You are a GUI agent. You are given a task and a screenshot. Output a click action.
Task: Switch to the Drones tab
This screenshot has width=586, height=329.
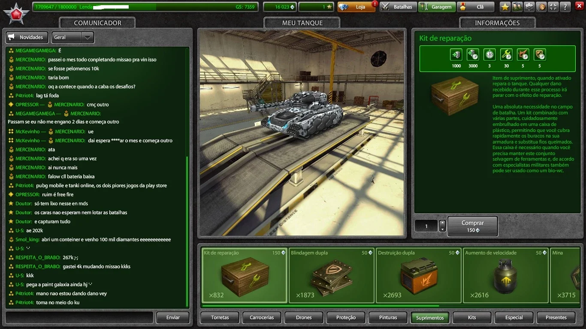pyautogui.click(x=304, y=317)
